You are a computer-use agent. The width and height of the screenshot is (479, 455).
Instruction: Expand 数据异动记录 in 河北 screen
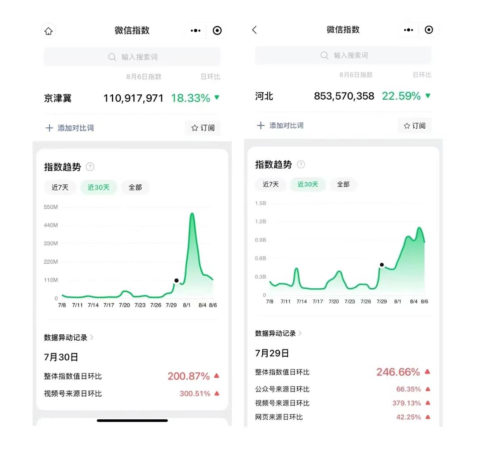(x=278, y=333)
